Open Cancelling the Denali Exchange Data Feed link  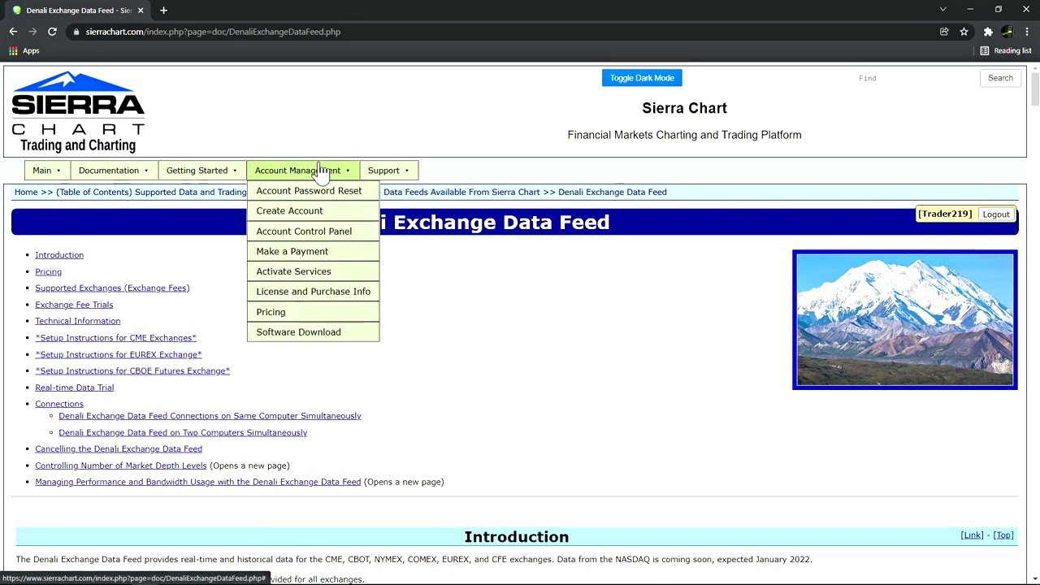pos(119,449)
